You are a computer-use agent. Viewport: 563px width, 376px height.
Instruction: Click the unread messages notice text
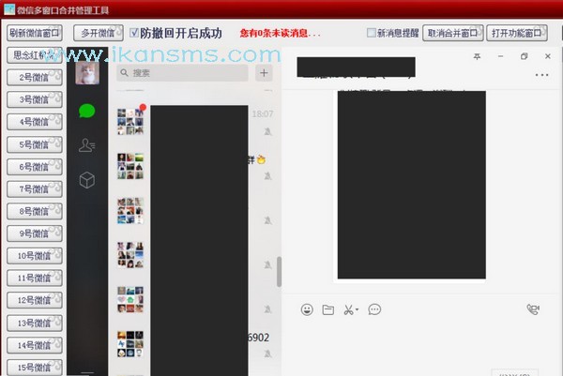coord(280,34)
